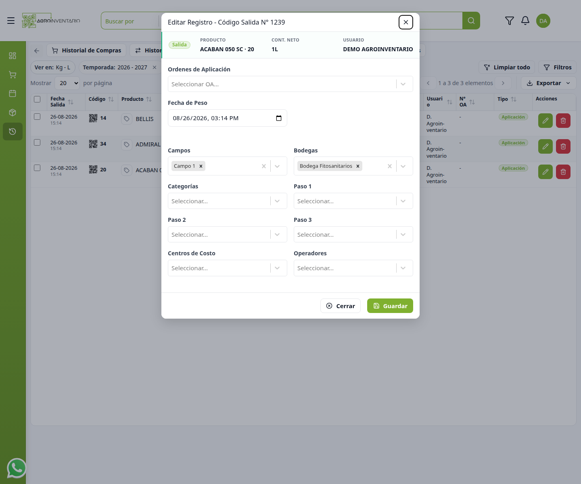Sort by Fecha Salida column
Screen dimensions: 581x484
point(71,102)
